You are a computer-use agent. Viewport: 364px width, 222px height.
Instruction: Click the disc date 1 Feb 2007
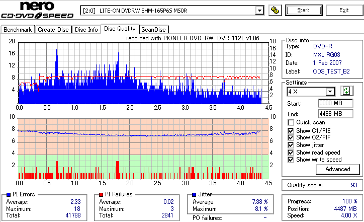coord(327,63)
